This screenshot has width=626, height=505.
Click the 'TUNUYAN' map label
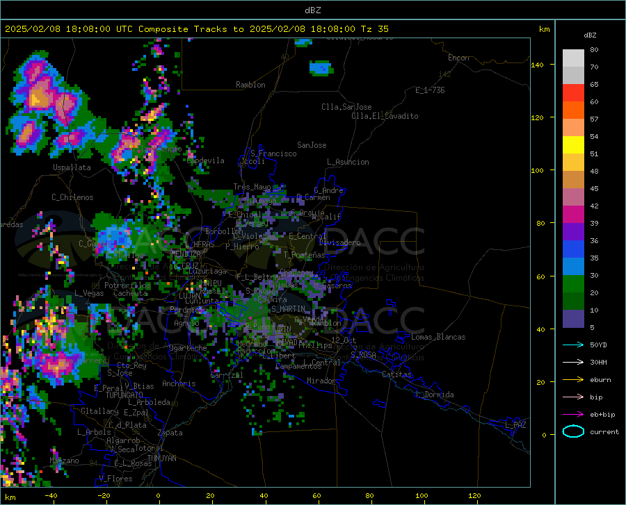coord(161,458)
